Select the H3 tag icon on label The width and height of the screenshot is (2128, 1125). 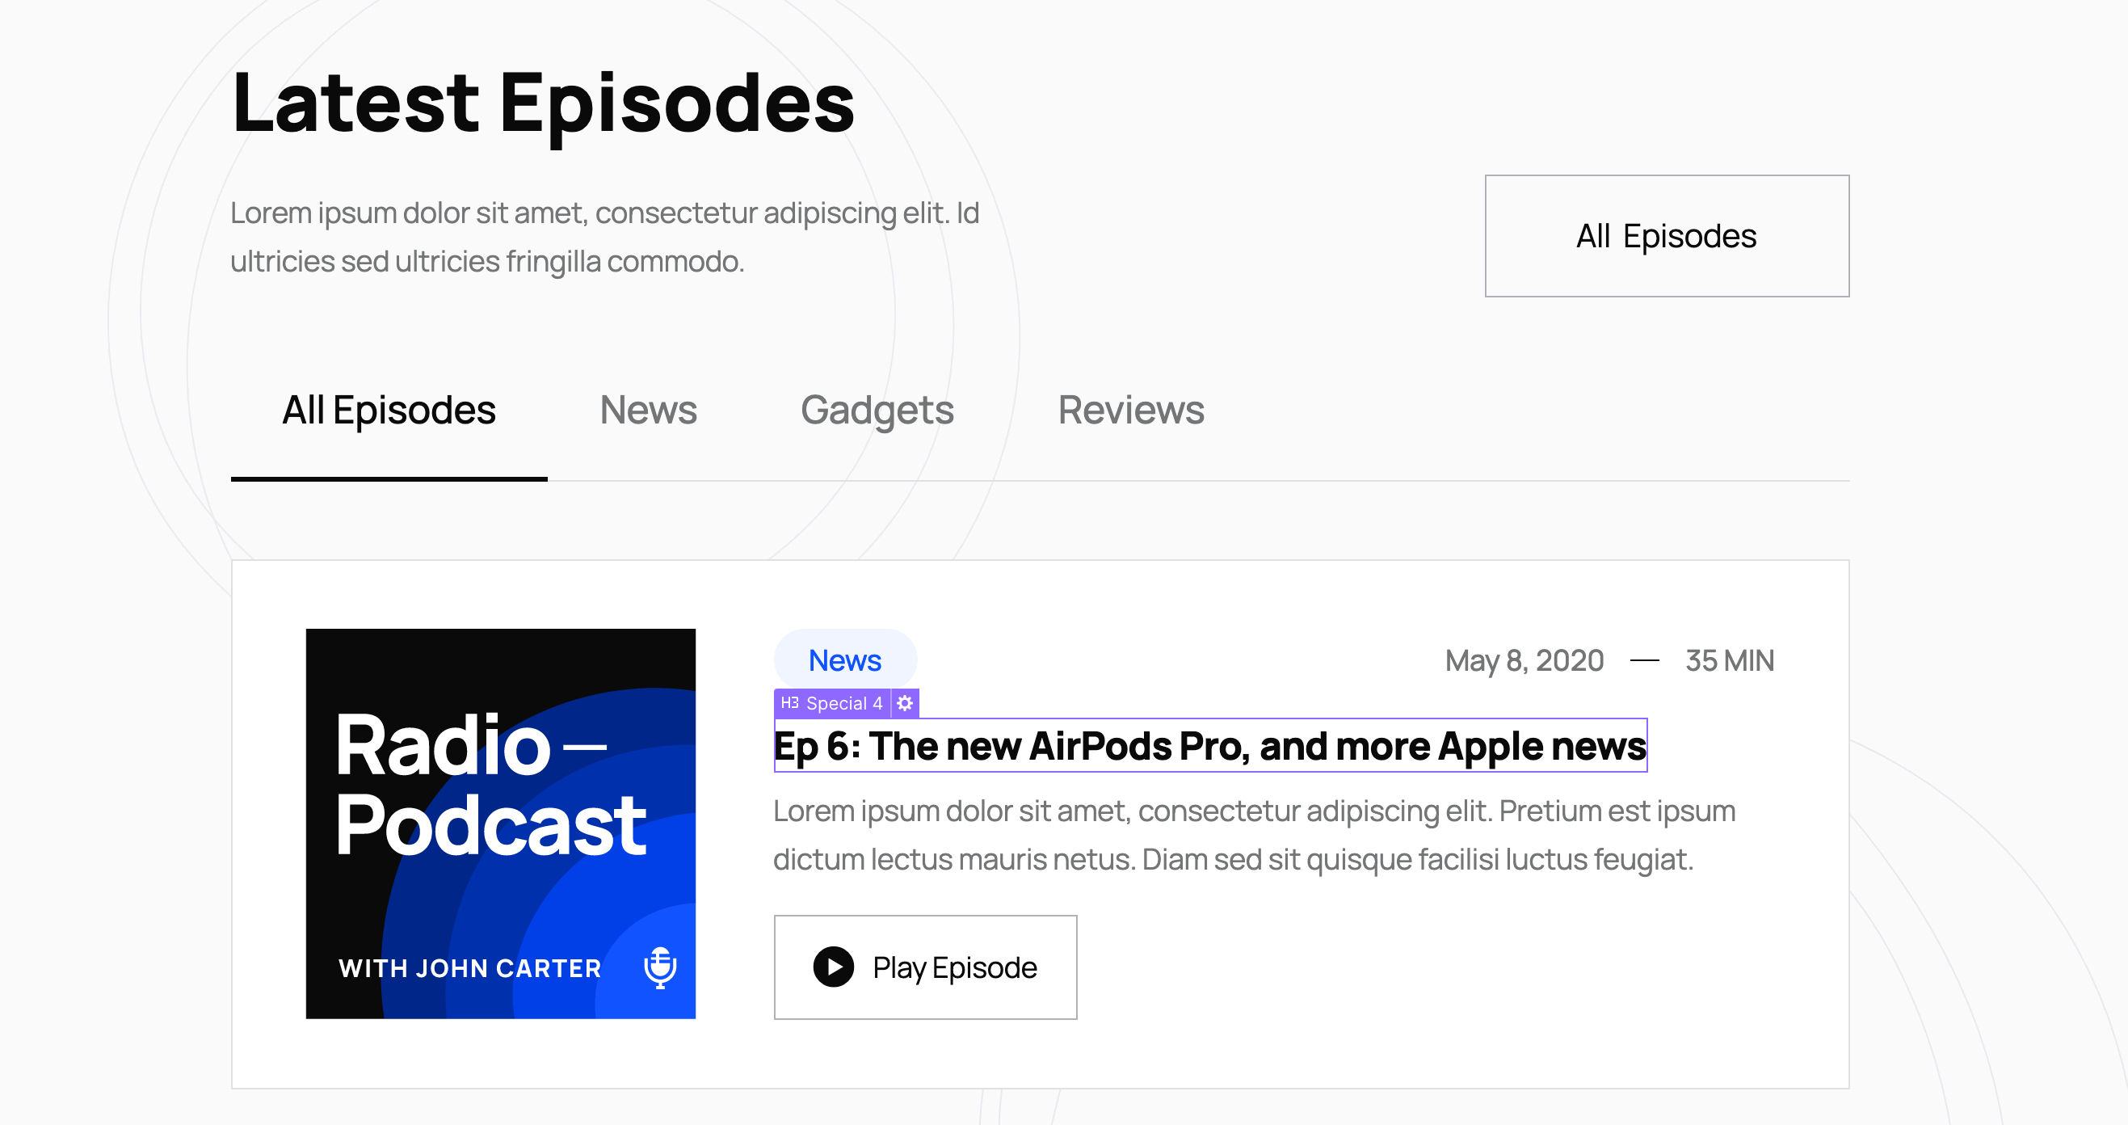(790, 702)
